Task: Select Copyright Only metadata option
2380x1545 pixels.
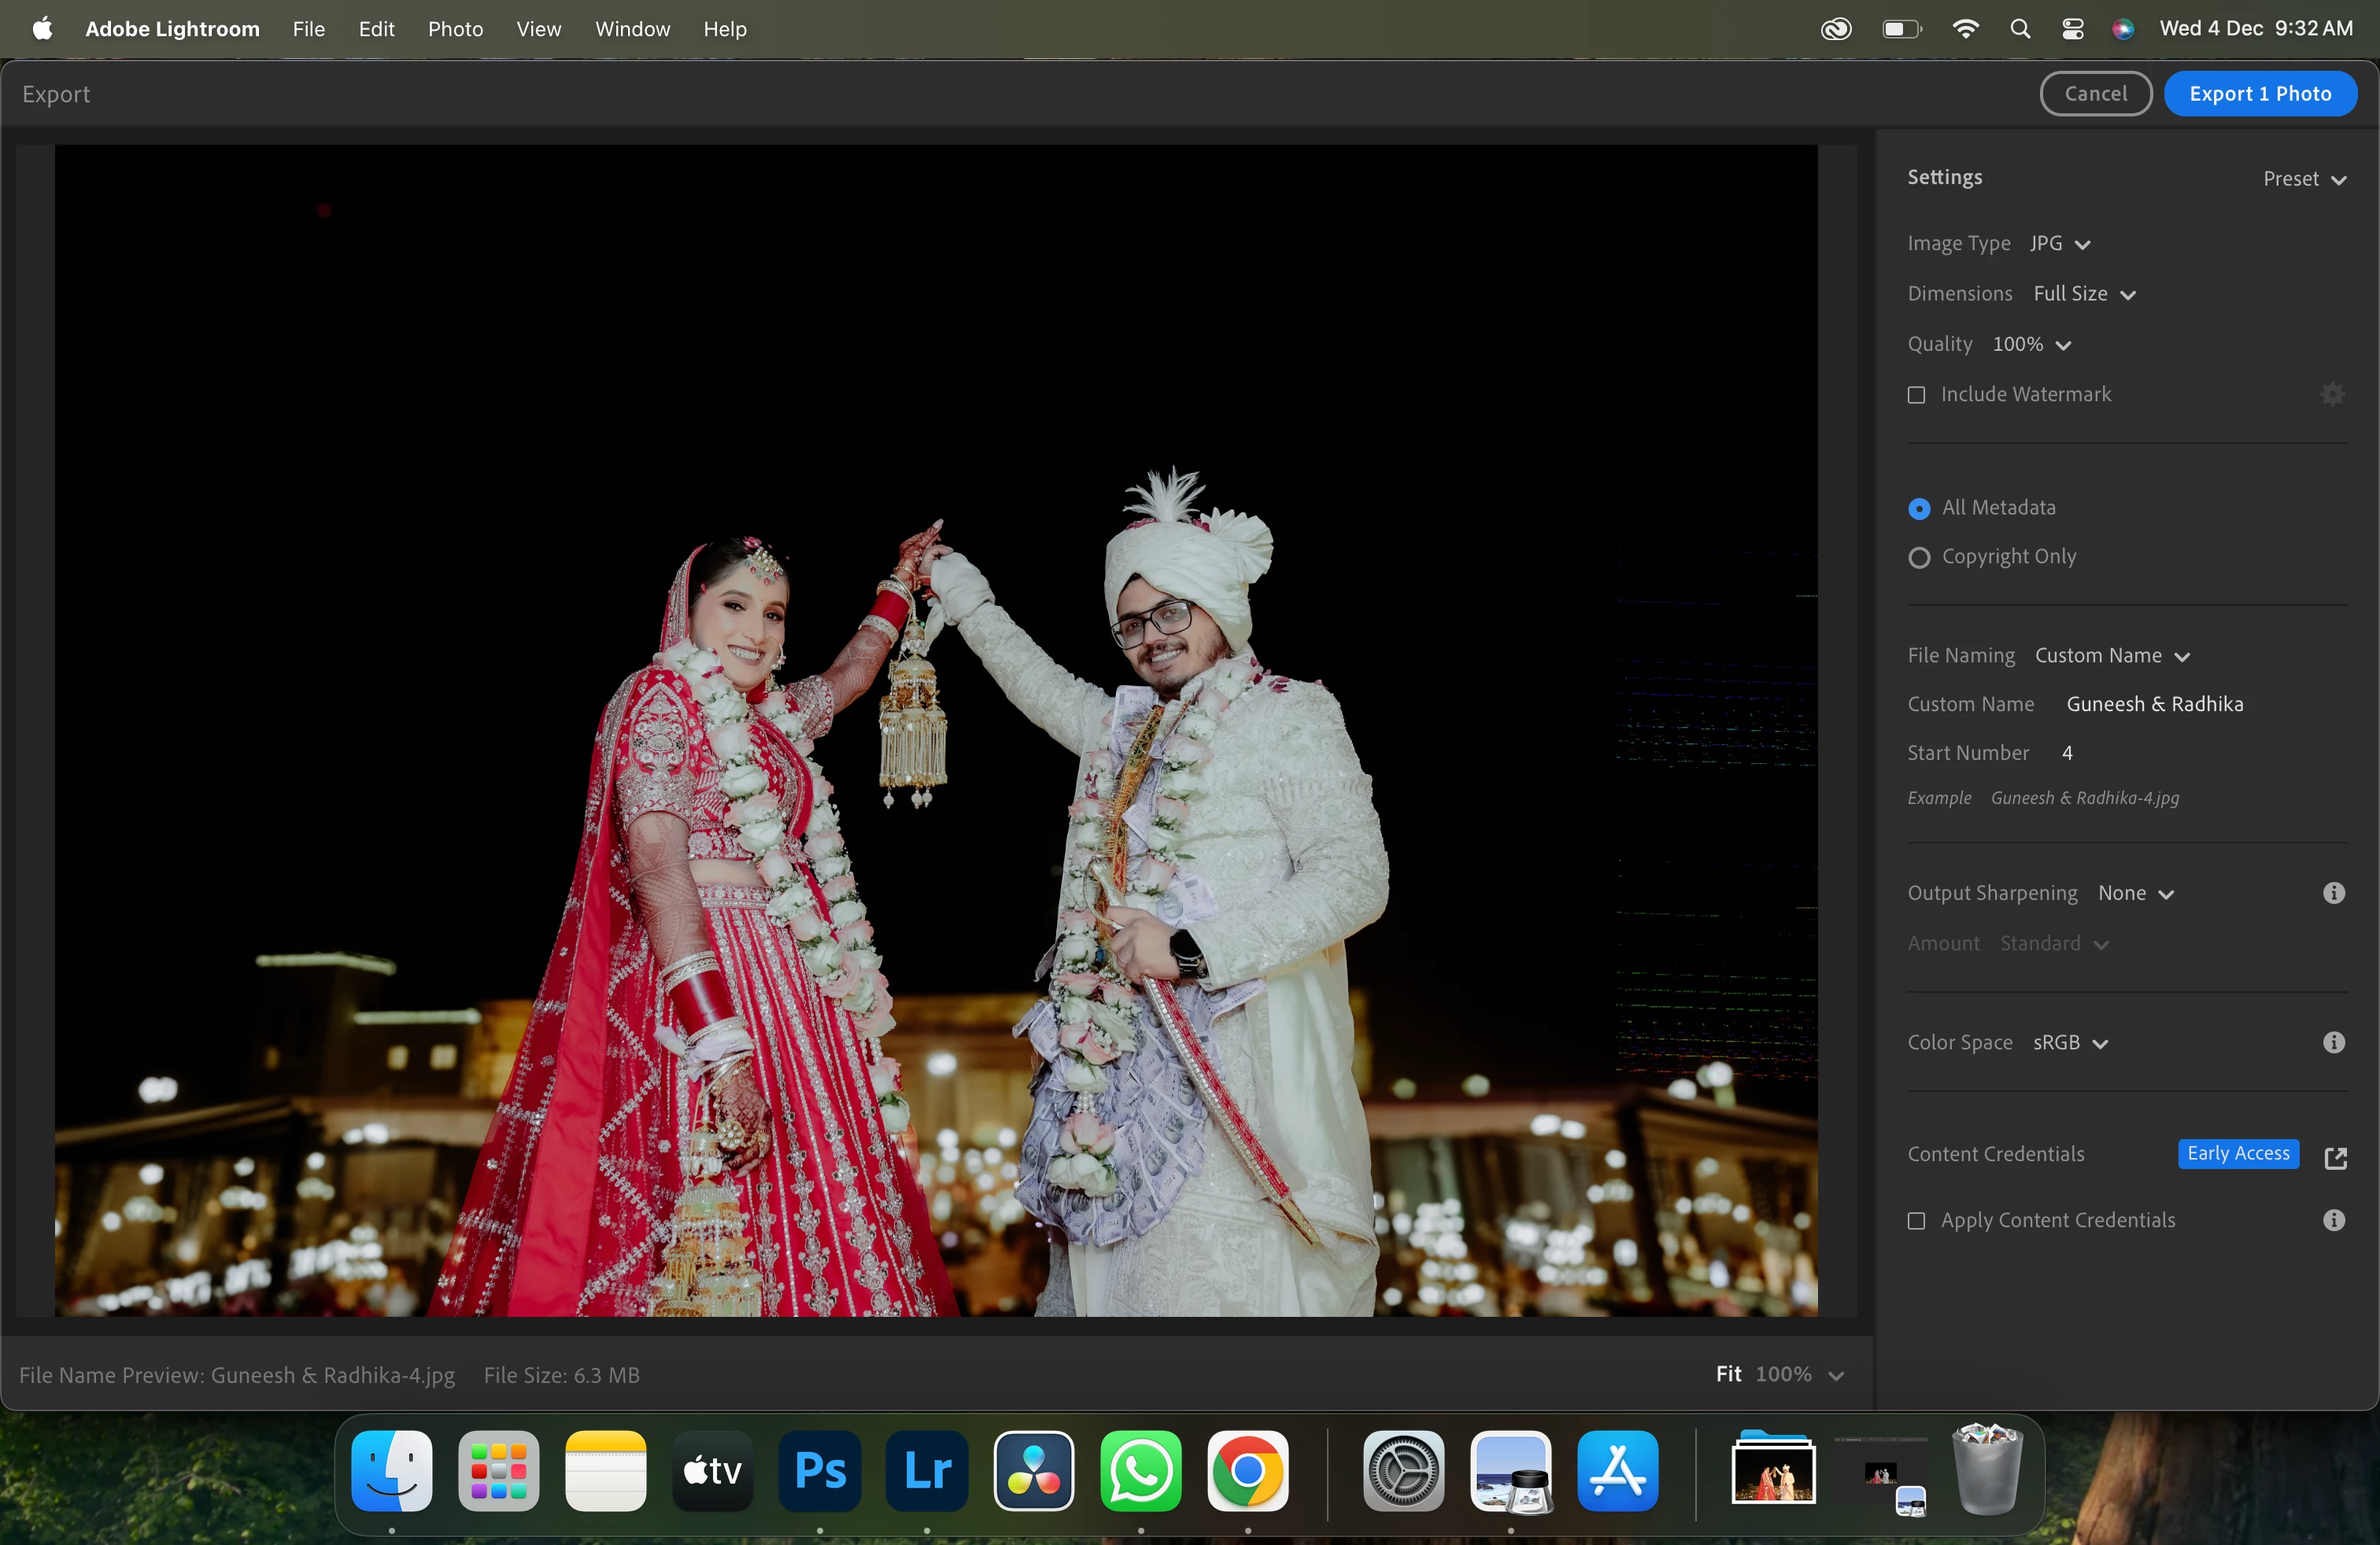Action: [1918, 558]
